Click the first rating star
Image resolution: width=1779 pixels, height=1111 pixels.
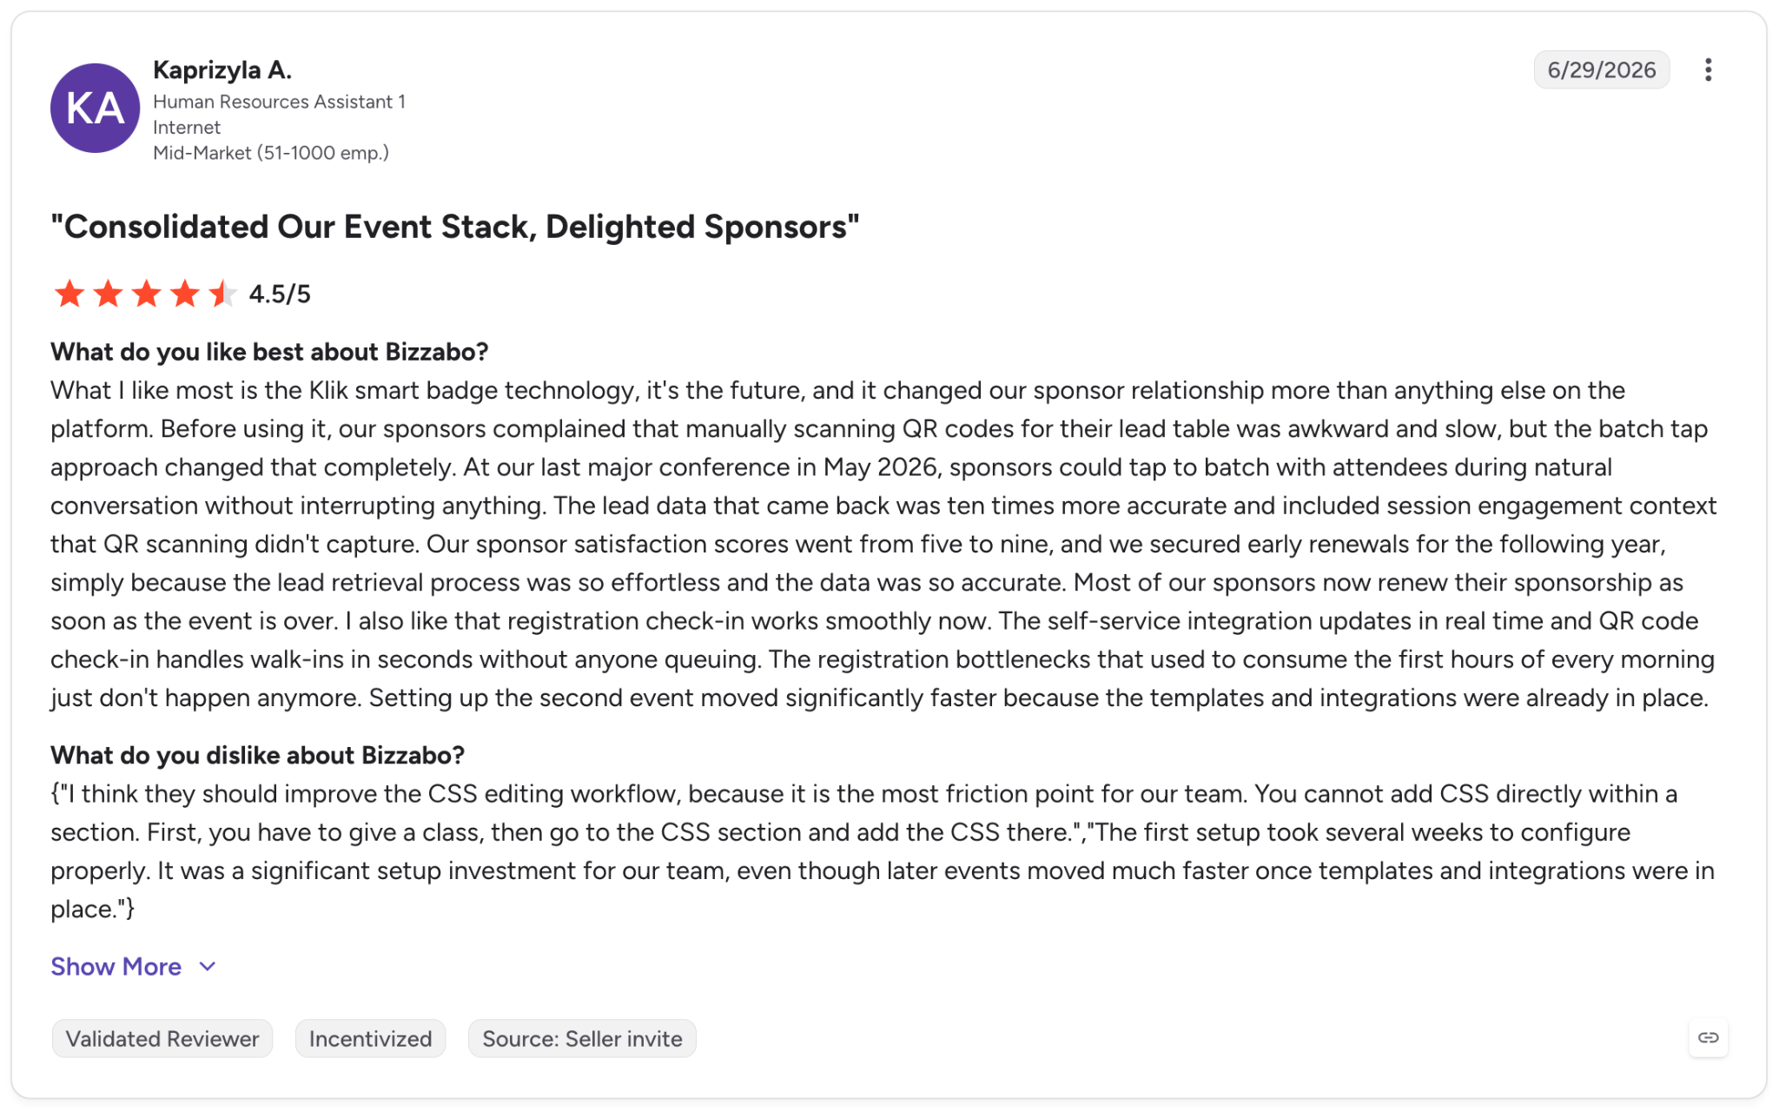click(69, 294)
